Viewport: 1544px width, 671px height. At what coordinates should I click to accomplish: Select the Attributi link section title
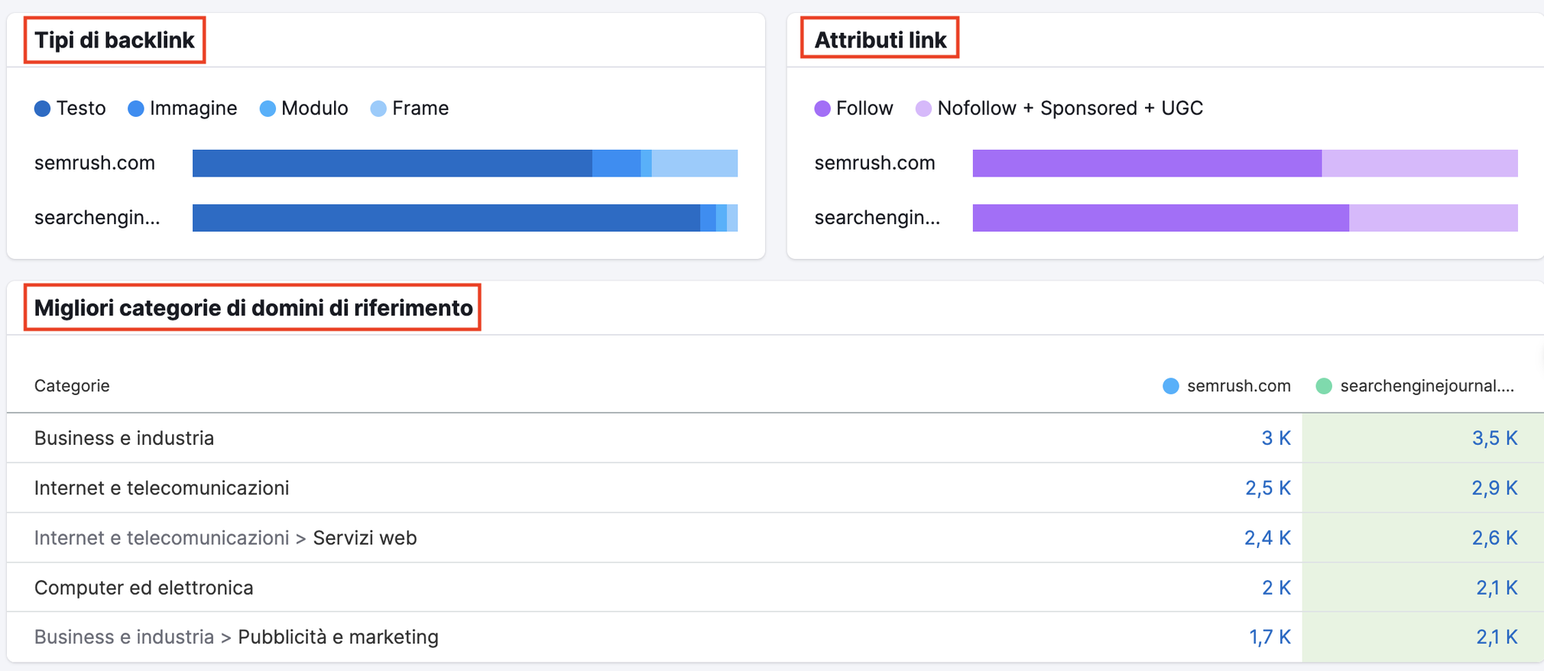point(880,38)
